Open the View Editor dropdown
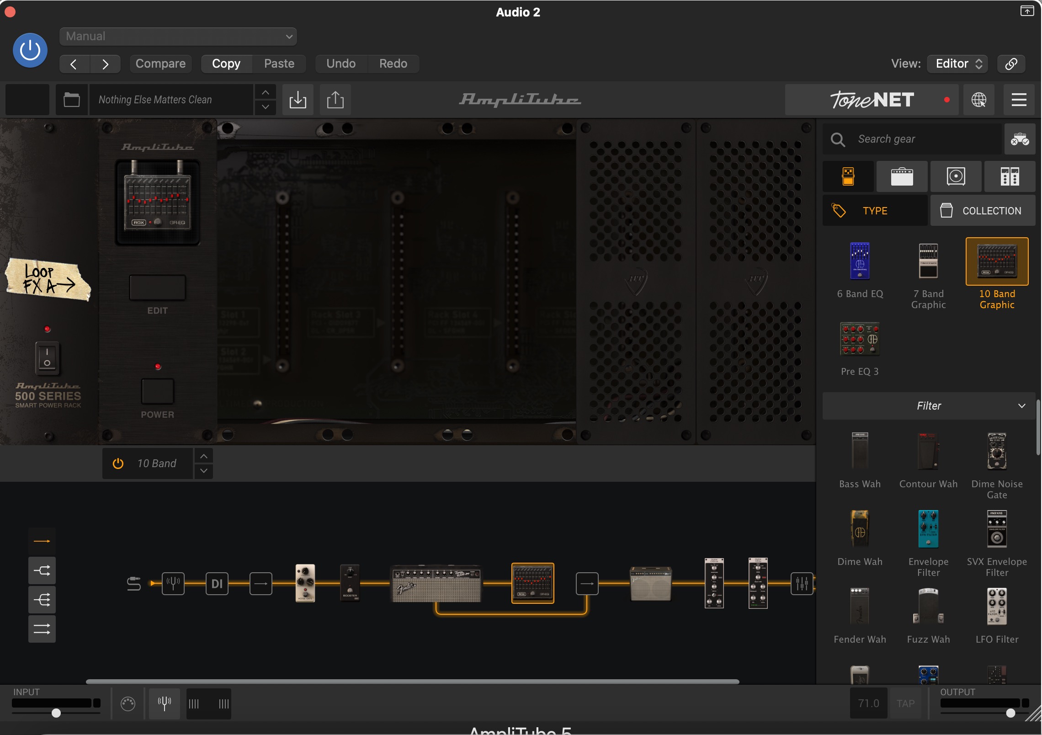The width and height of the screenshot is (1042, 735). (958, 64)
